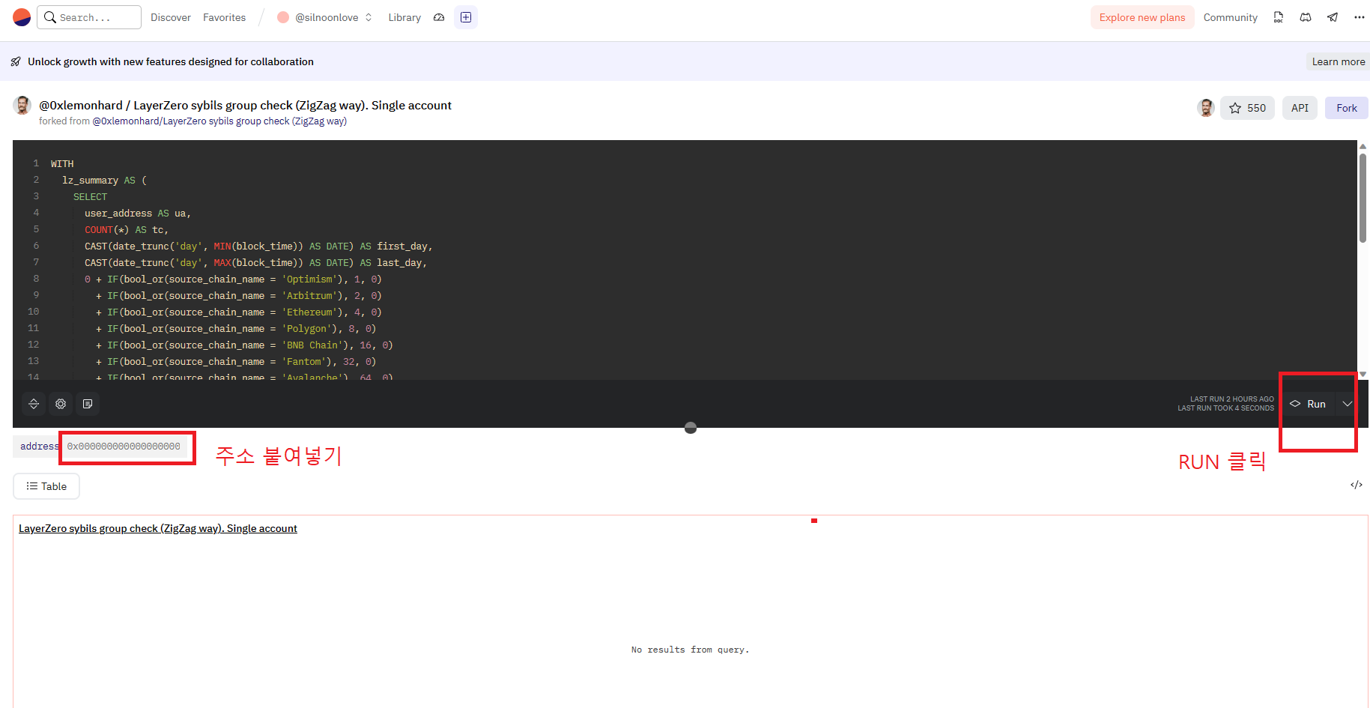The image size is (1370, 708).
Task: Click the create new plus icon
Action: (x=466, y=17)
